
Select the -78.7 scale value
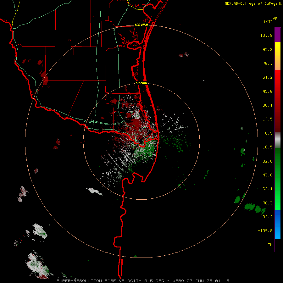tap(266, 203)
